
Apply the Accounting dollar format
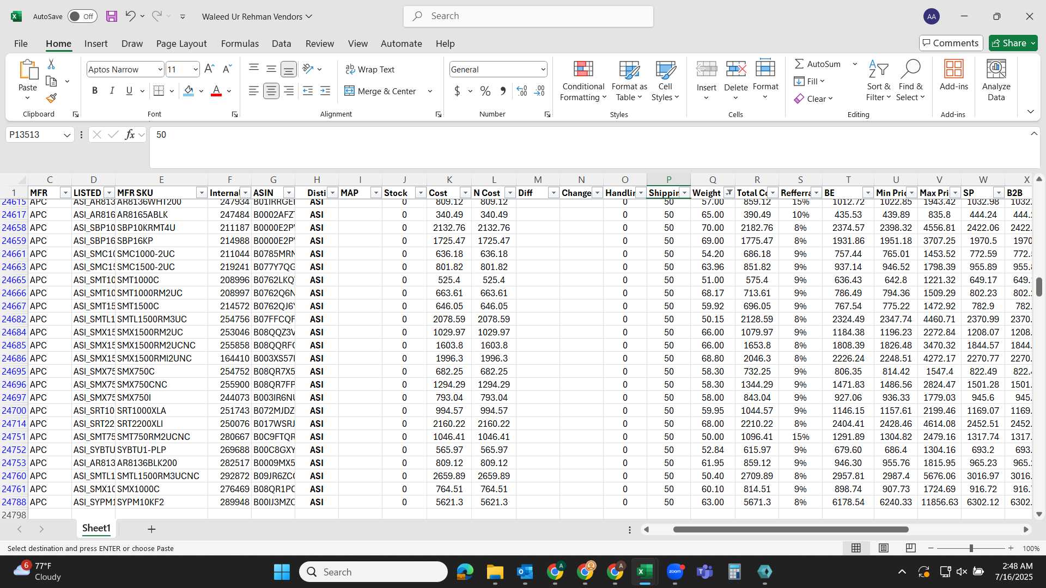pos(457,91)
